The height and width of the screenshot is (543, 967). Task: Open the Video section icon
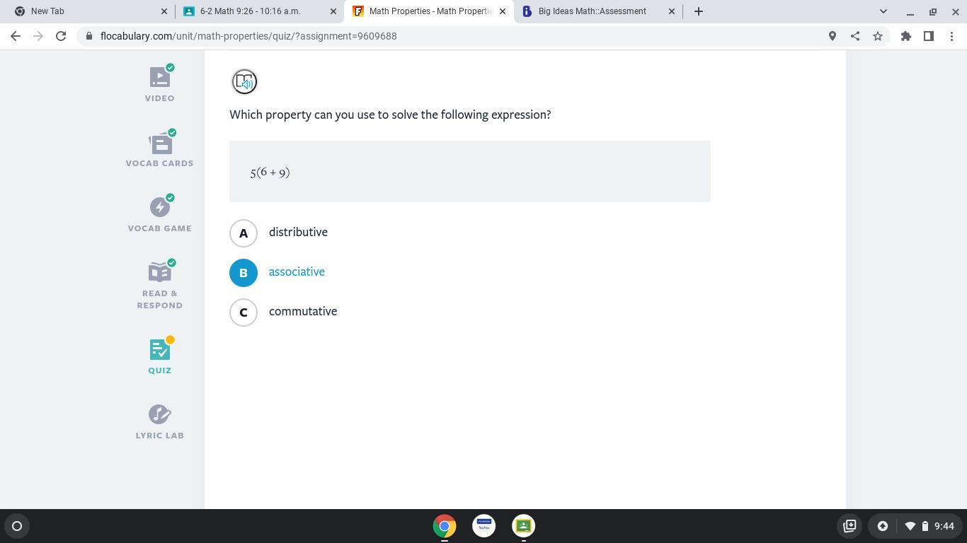click(160, 77)
